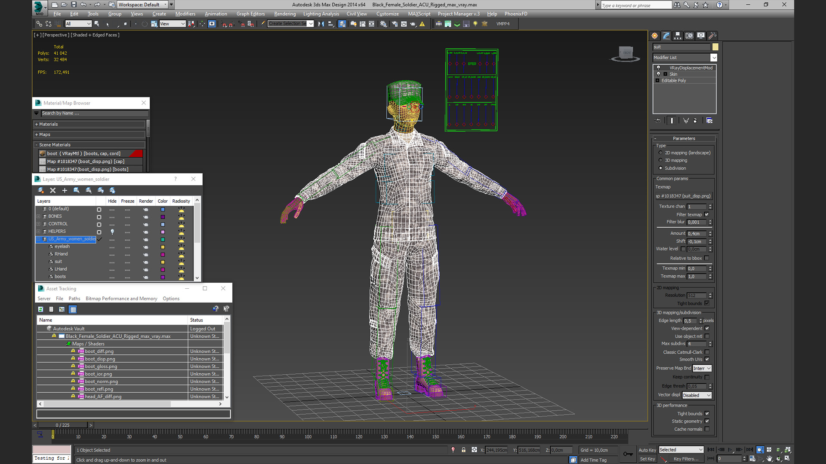Click the Auto Key button
Viewport: 826px width, 464px height.
[x=647, y=450]
